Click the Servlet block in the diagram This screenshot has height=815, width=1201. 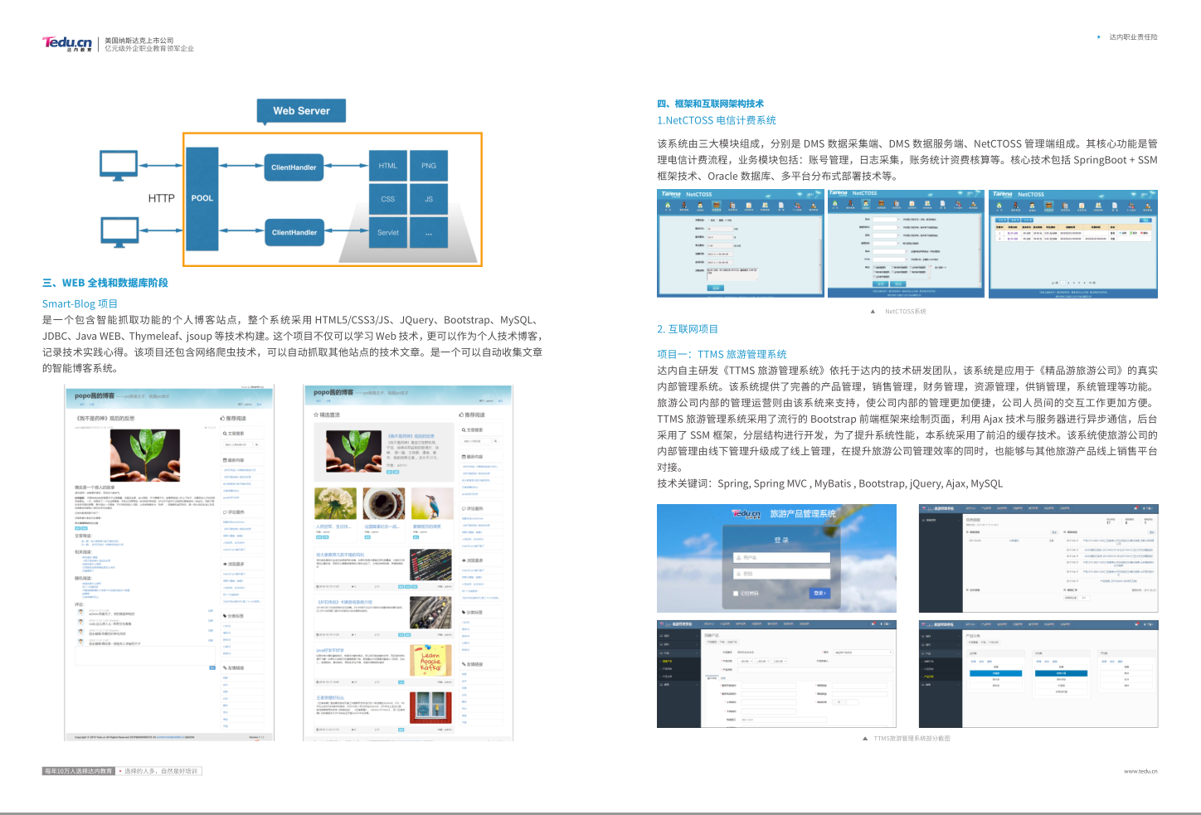388,233
